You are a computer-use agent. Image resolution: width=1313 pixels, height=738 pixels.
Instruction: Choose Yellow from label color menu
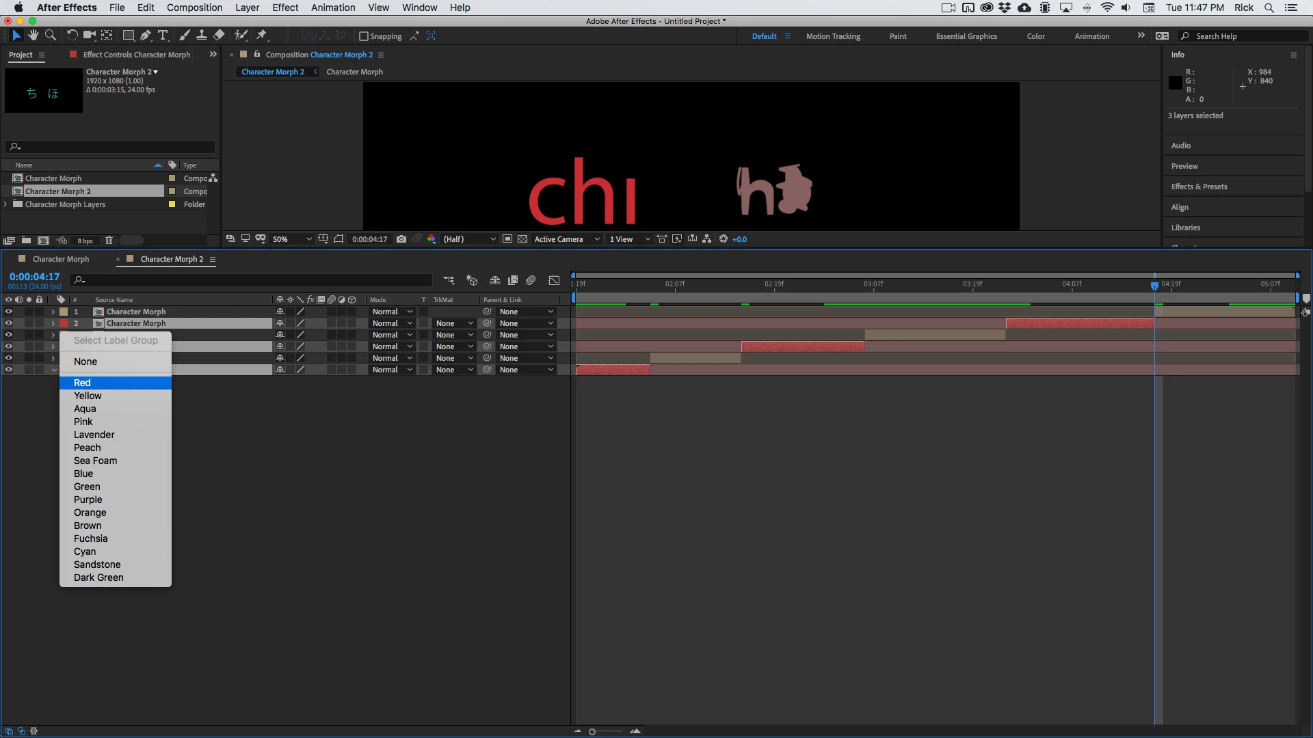(88, 396)
